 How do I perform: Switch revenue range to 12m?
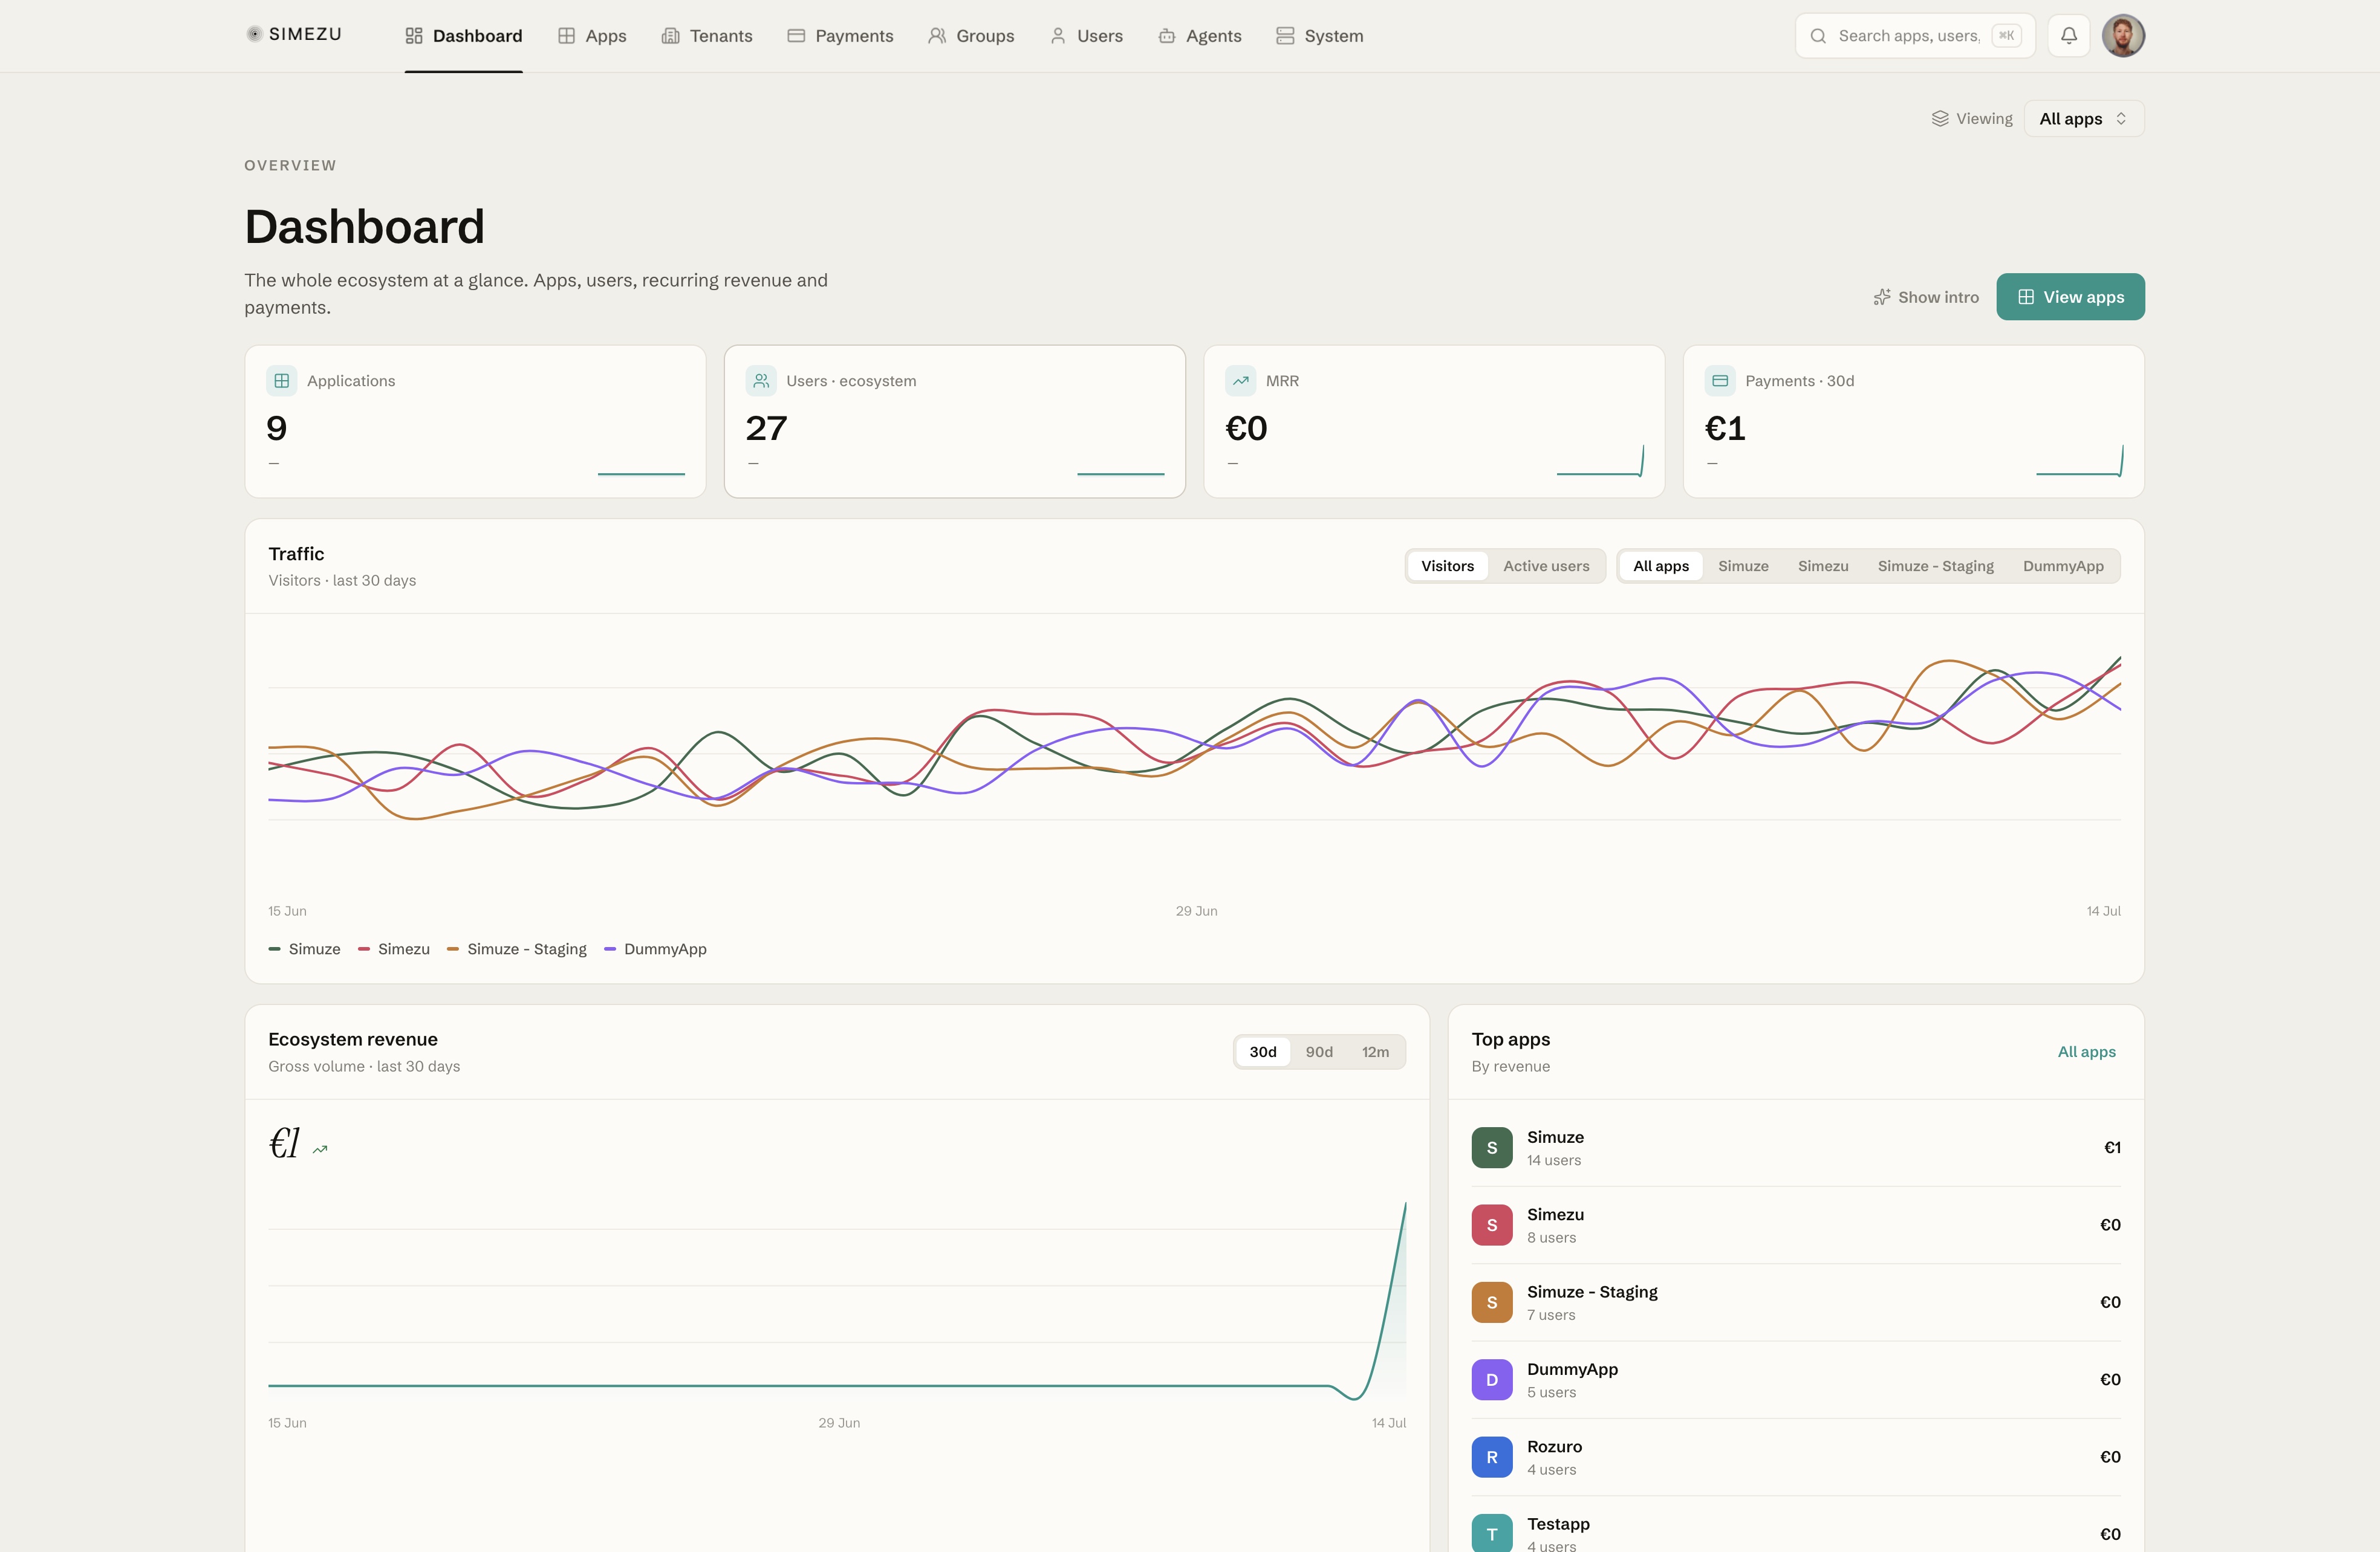tap(1375, 1052)
